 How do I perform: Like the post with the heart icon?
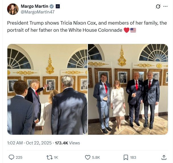[88, 157]
